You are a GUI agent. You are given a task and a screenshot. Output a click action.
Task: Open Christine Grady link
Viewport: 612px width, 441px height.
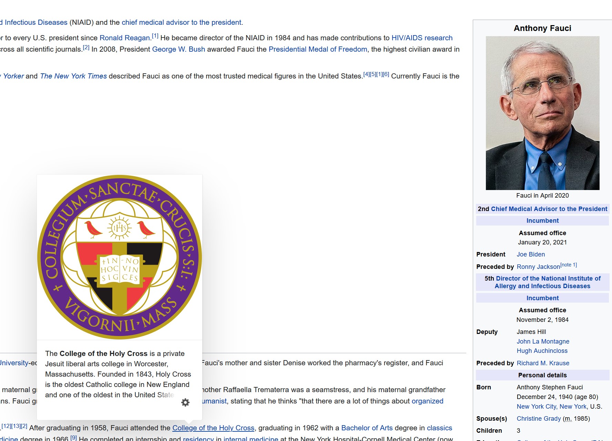click(x=539, y=419)
